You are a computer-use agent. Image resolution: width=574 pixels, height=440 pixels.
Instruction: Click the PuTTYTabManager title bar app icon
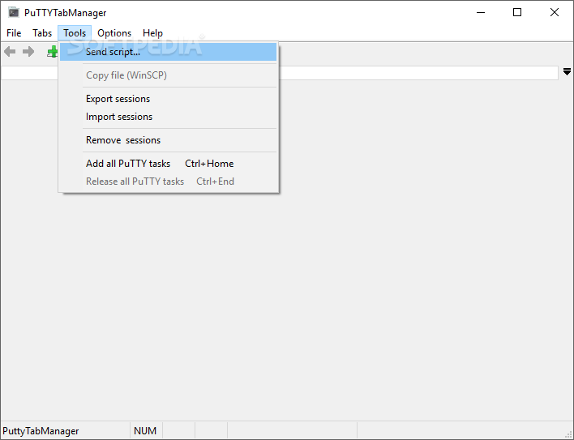point(14,12)
